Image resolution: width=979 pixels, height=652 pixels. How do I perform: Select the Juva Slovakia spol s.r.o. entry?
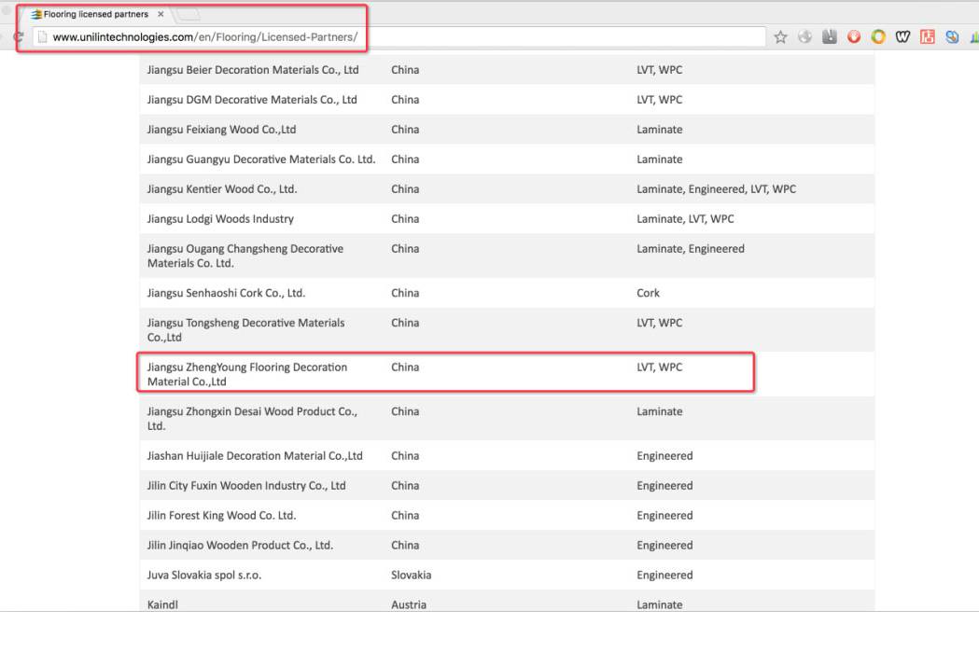(204, 576)
